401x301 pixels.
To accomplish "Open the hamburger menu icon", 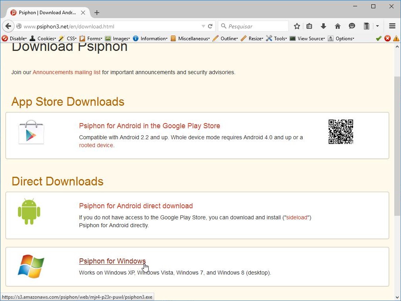I will click(x=392, y=26).
